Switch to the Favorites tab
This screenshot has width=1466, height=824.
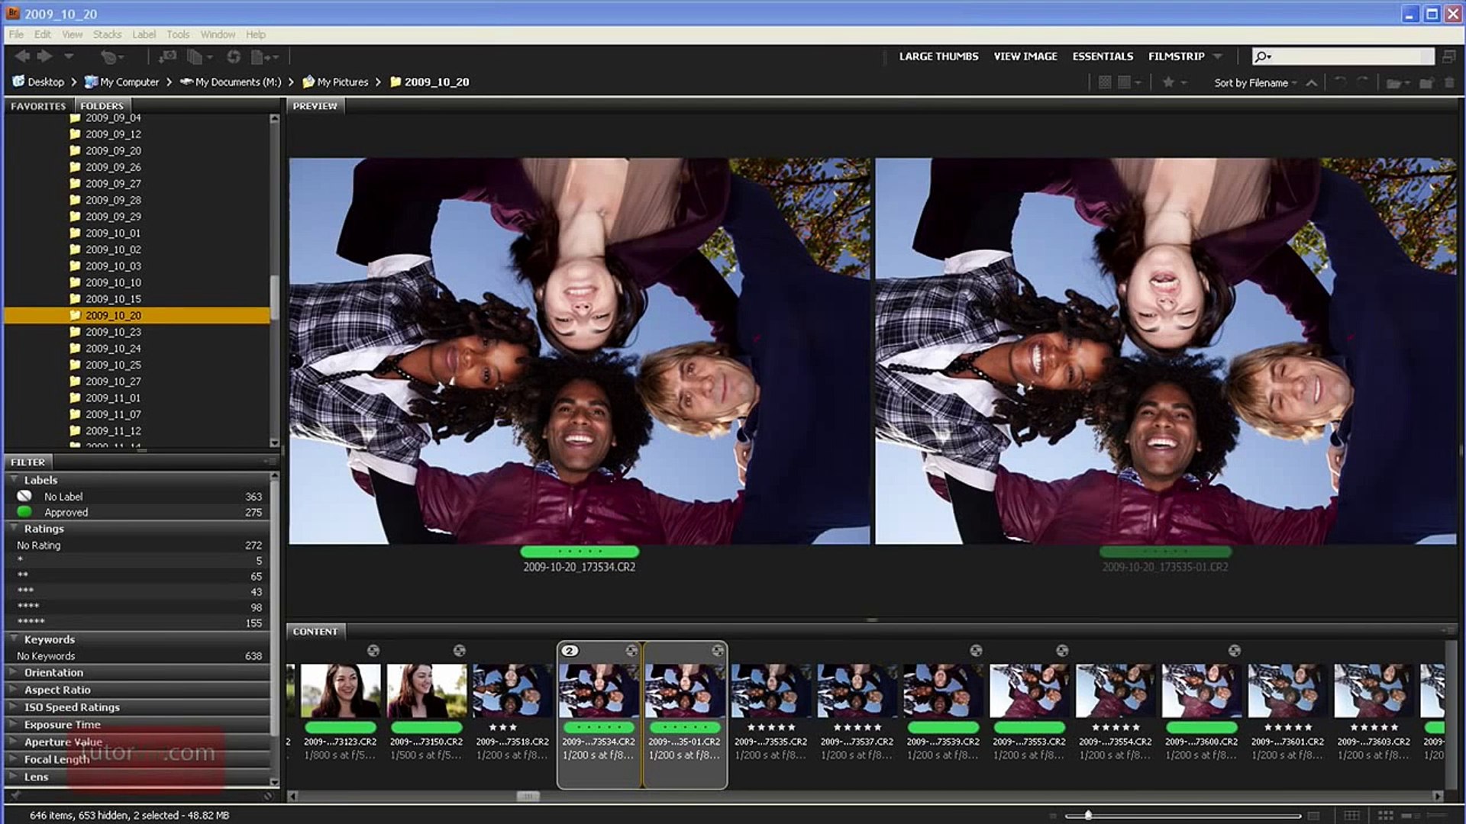tap(38, 106)
